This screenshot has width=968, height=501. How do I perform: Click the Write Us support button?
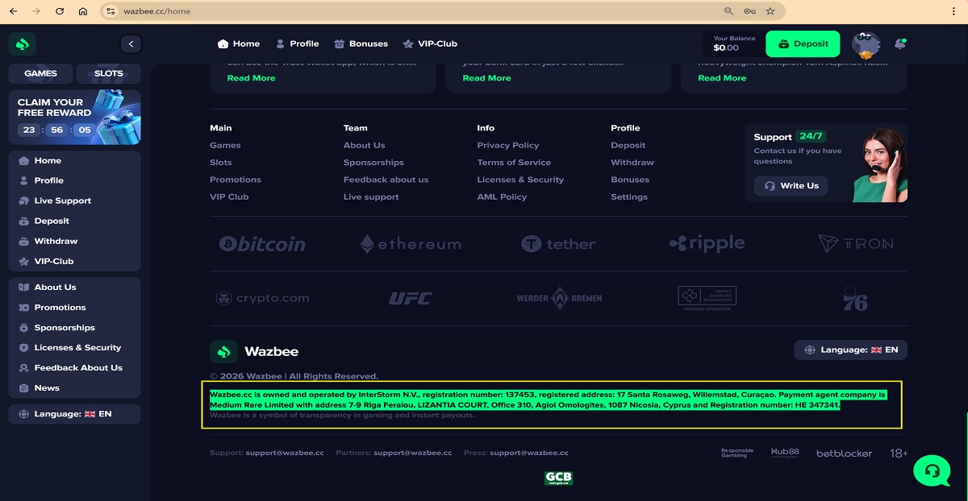click(x=791, y=186)
